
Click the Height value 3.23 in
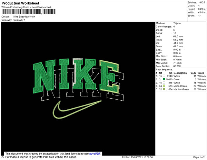pos(202,9)
